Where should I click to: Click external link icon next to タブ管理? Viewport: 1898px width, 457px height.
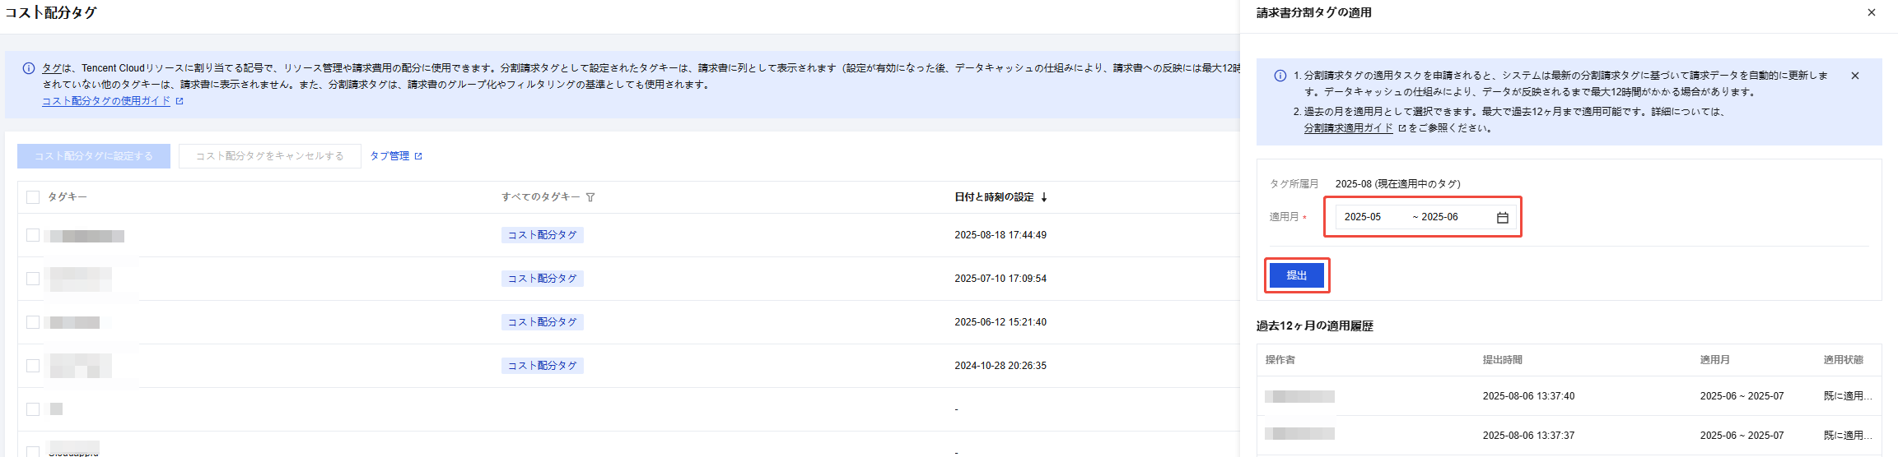[418, 156]
